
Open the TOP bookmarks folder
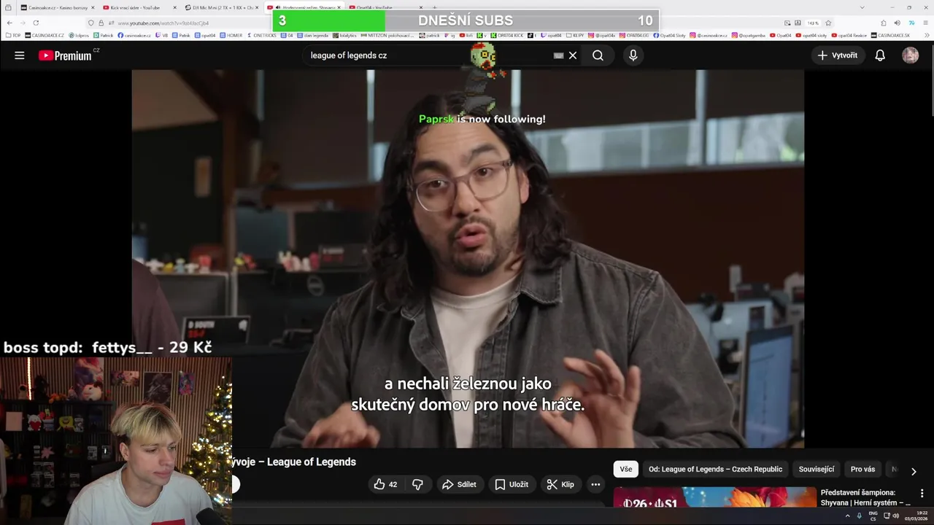pos(13,35)
